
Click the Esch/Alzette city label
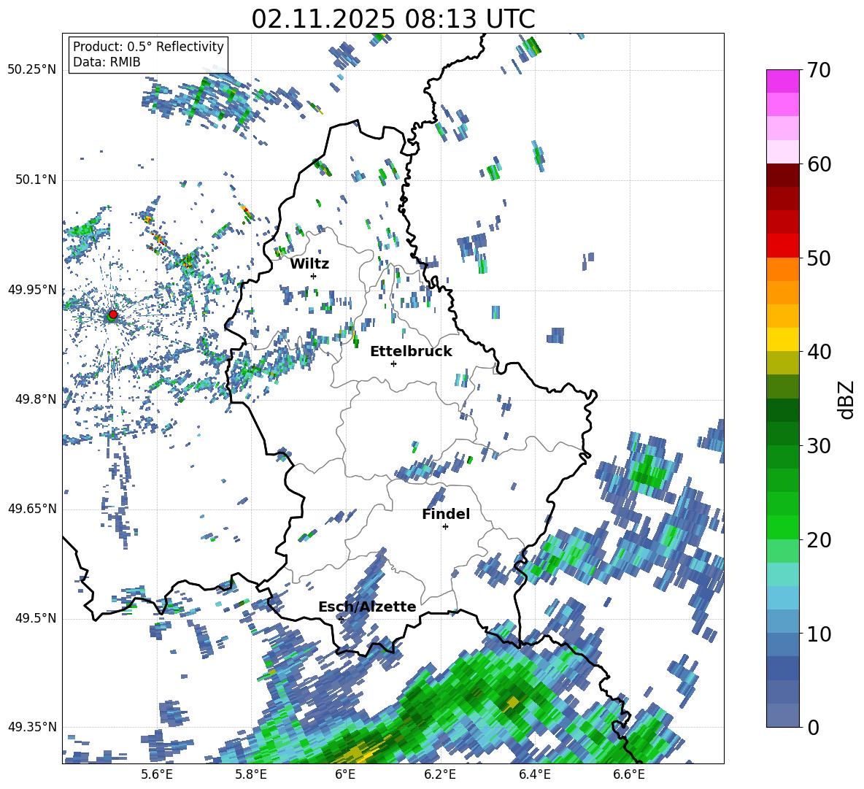[x=367, y=607]
